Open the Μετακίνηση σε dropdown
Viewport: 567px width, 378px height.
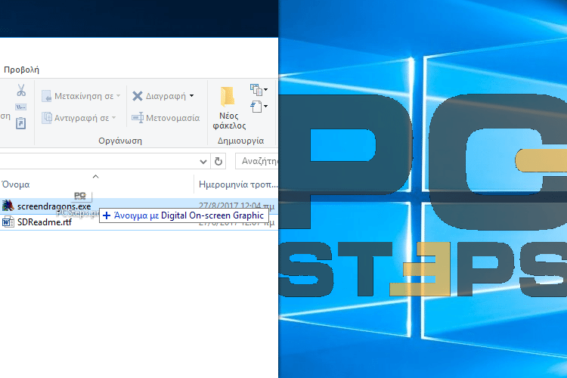click(81, 96)
